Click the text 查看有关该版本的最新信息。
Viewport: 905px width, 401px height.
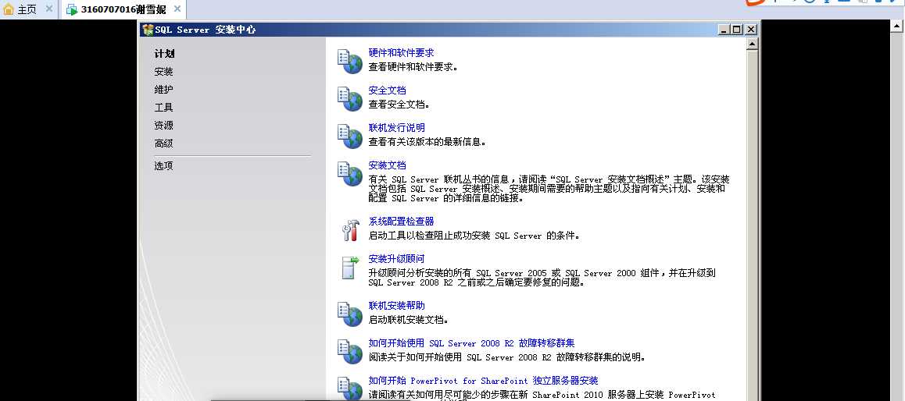click(427, 142)
